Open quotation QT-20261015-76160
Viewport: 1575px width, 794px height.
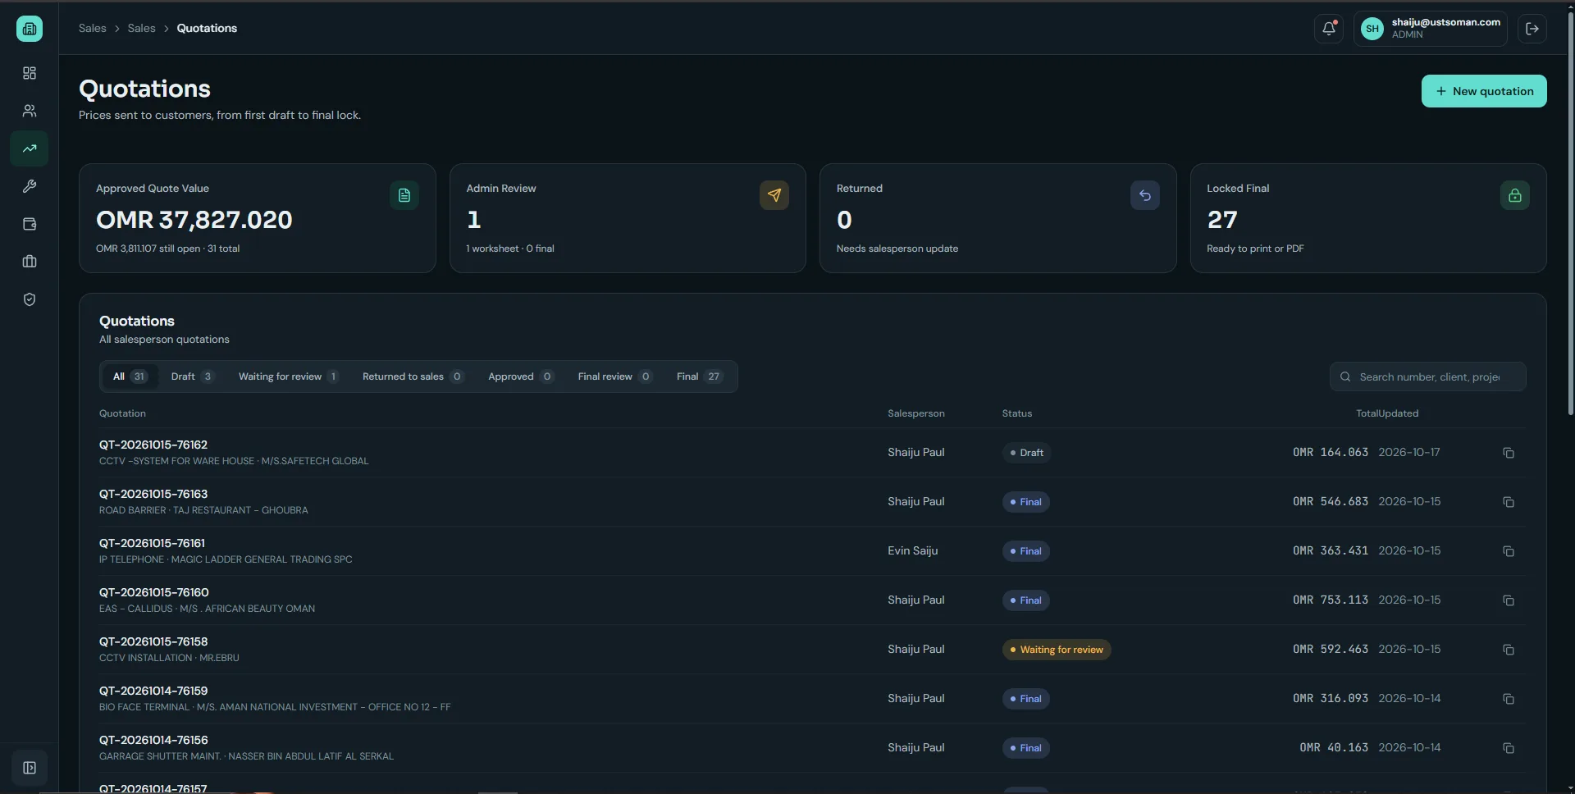click(x=154, y=592)
